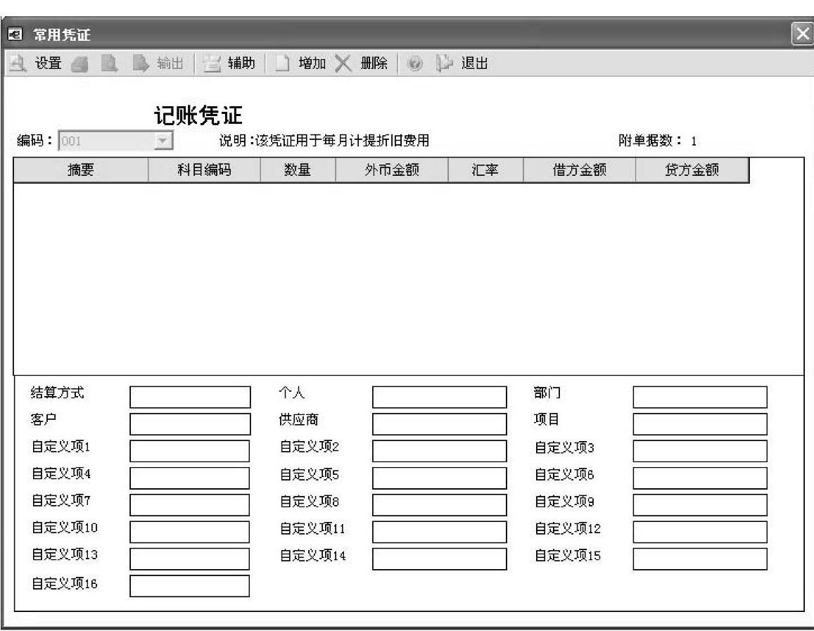The width and height of the screenshot is (814, 631).
Task: Click the 摘要 column header
Action: pyautogui.click(x=80, y=170)
